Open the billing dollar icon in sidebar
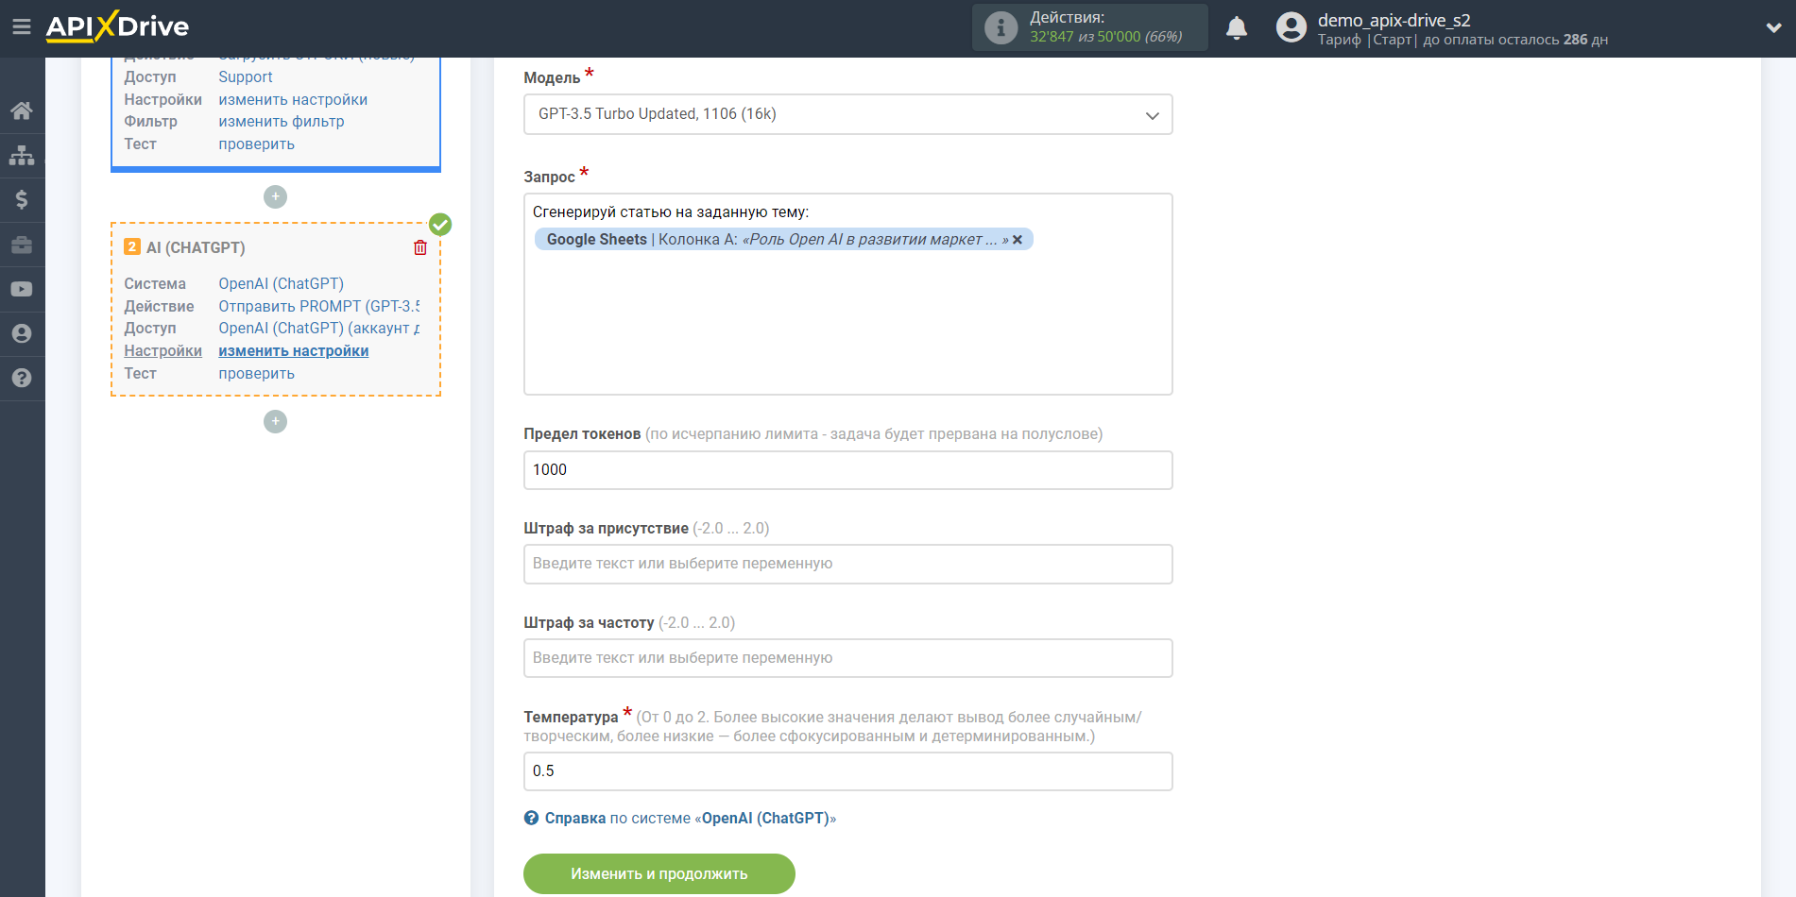Image resolution: width=1796 pixels, height=897 pixels. pos(22,199)
